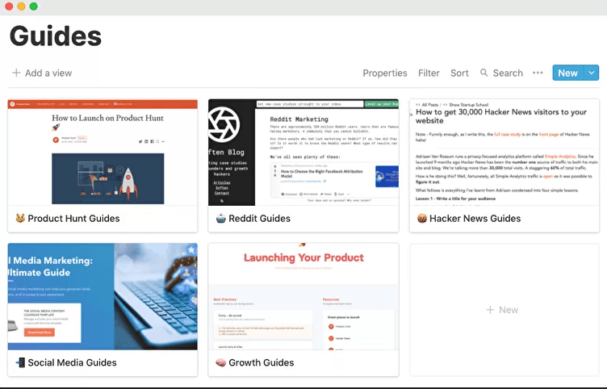The height and width of the screenshot is (389, 607).
Task: Open the Social Media Guides cover image
Action: 103,296
